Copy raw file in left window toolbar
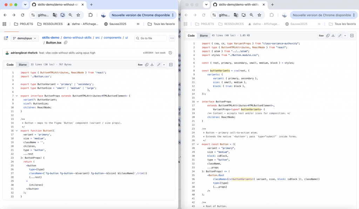The image size is (359, 209). coord(147,65)
